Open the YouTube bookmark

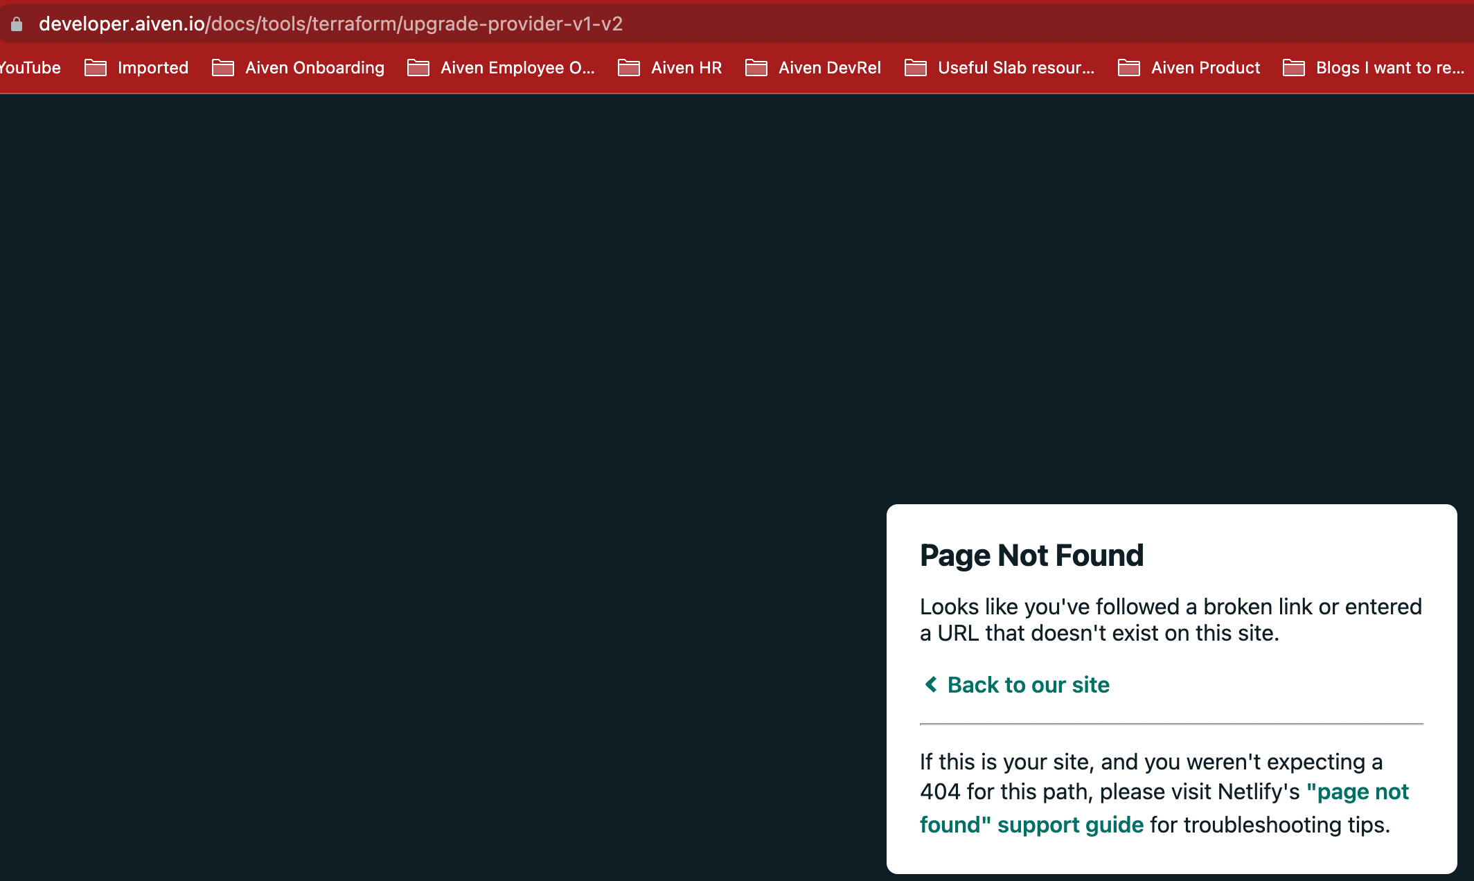point(30,68)
